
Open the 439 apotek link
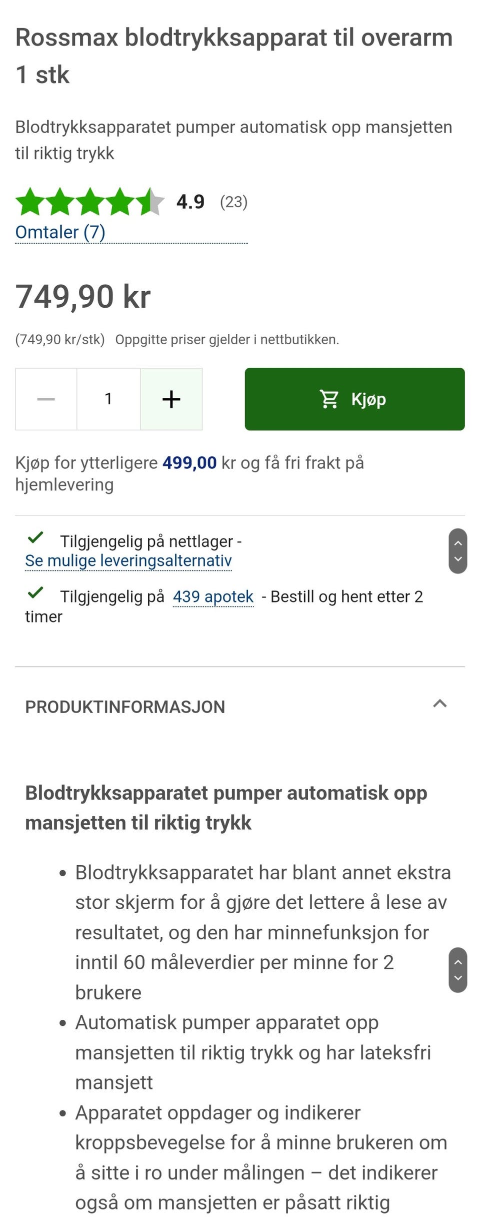pyautogui.click(x=213, y=596)
